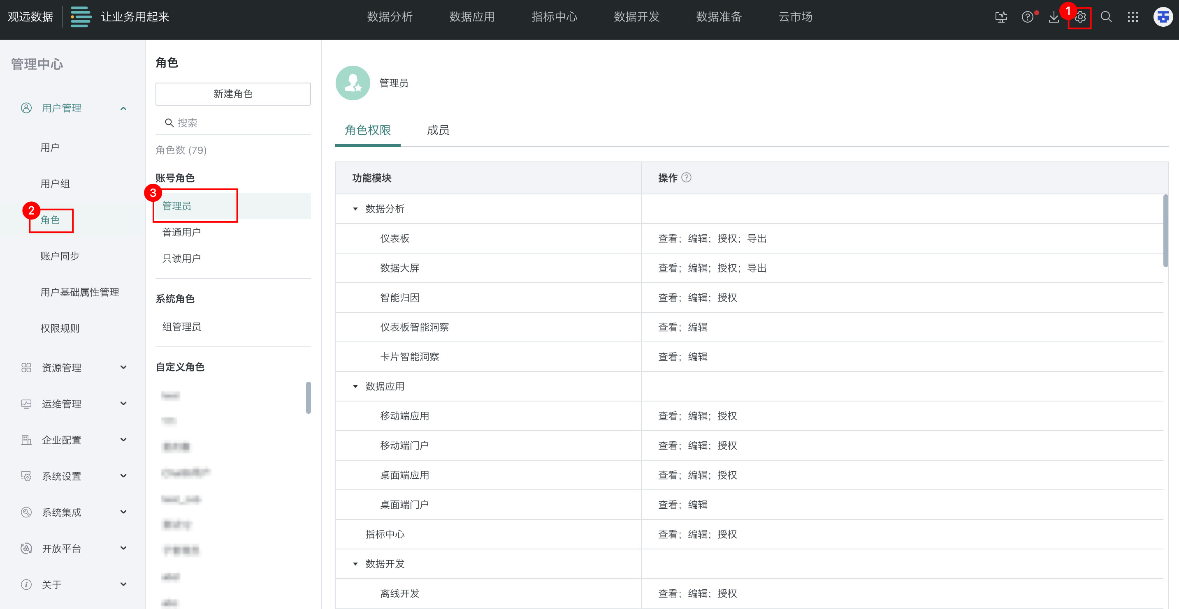Open the apps grid icon in top bar
Viewport: 1179px width, 609px height.
tap(1133, 17)
